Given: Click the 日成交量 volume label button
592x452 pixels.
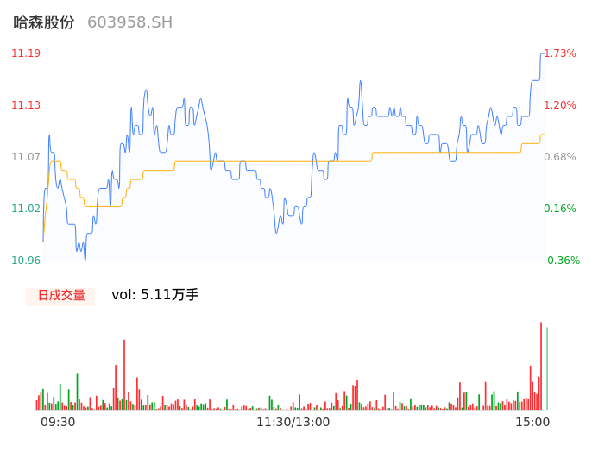Looking at the screenshot, I should pos(60,296).
